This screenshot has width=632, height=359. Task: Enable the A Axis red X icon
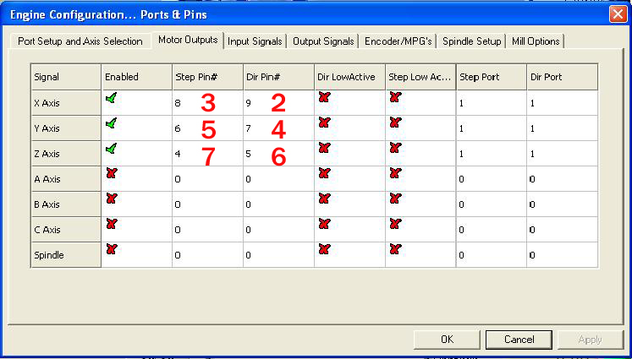coord(112,174)
